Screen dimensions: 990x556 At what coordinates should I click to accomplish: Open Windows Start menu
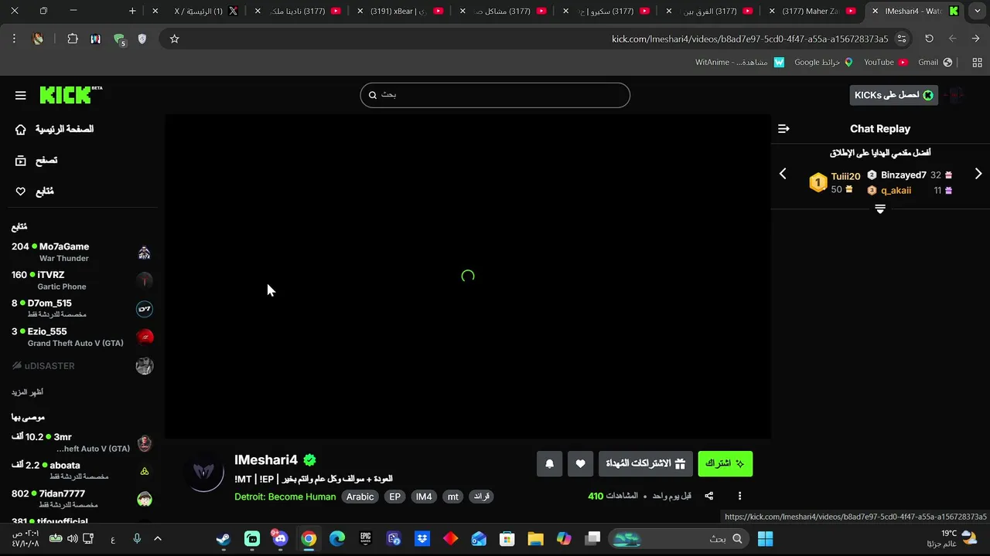click(765, 539)
